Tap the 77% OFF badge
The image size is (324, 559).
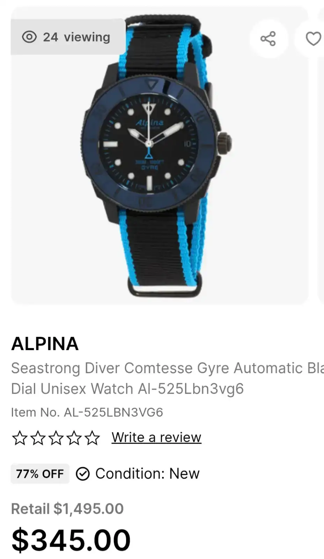40,474
